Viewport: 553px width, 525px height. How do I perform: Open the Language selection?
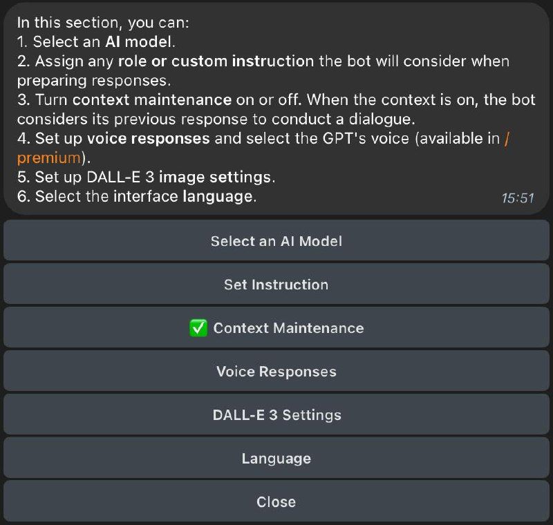(276, 458)
